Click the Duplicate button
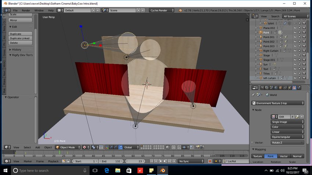The image size is (312, 175). [20, 34]
